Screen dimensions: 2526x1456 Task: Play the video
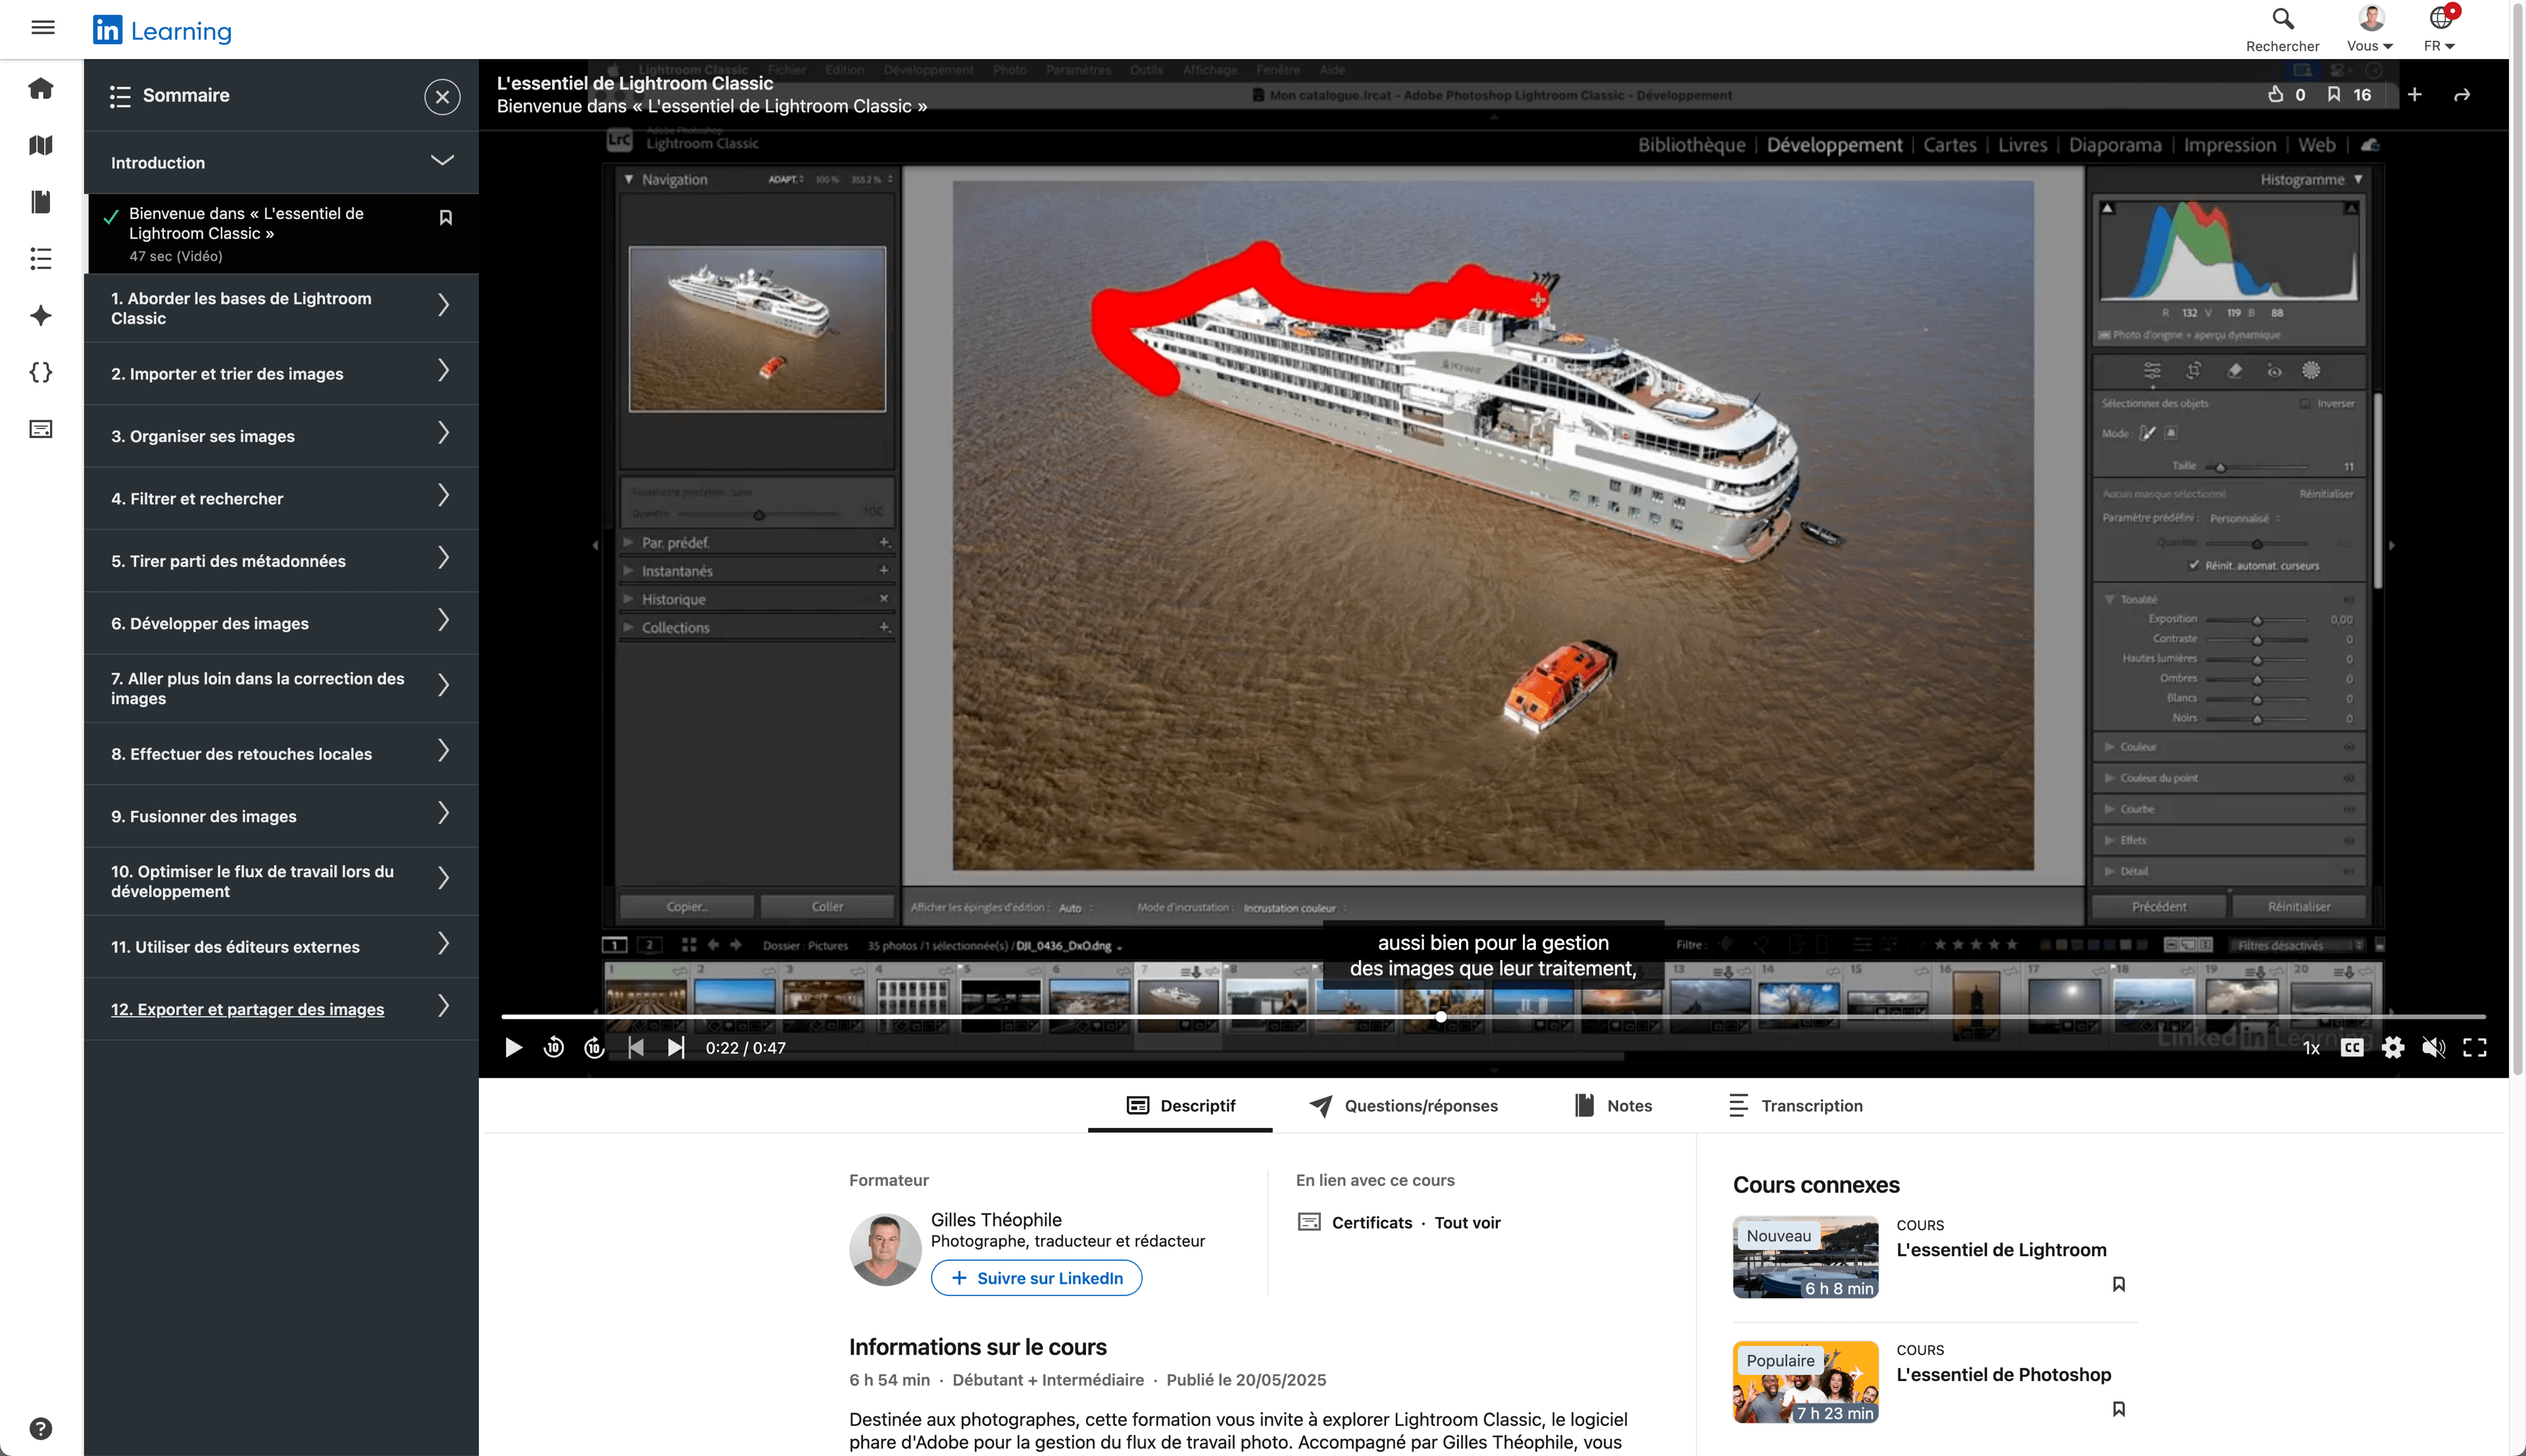pyautogui.click(x=513, y=1047)
